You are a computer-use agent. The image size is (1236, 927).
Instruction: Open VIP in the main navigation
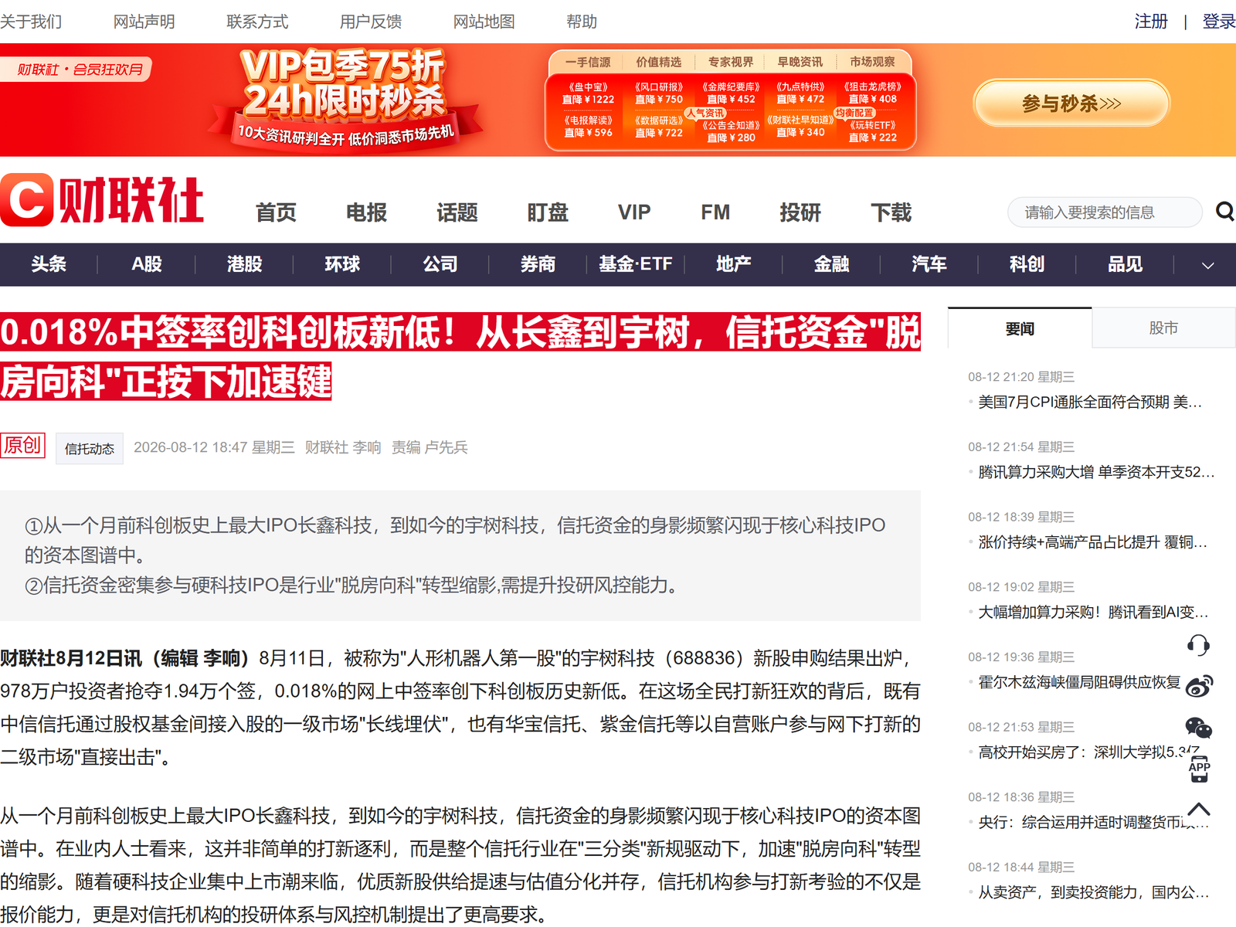coord(634,212)
